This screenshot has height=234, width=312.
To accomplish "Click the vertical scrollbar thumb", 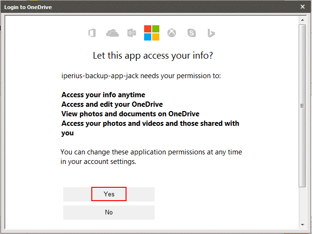I will pos(302,106).
